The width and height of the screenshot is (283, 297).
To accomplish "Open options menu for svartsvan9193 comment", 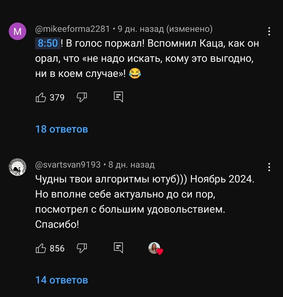I will pyautogui.click(x=269, y=167).
